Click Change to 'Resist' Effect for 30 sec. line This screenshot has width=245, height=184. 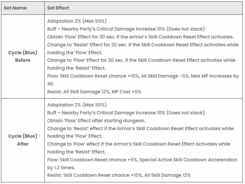coord(143,49)
